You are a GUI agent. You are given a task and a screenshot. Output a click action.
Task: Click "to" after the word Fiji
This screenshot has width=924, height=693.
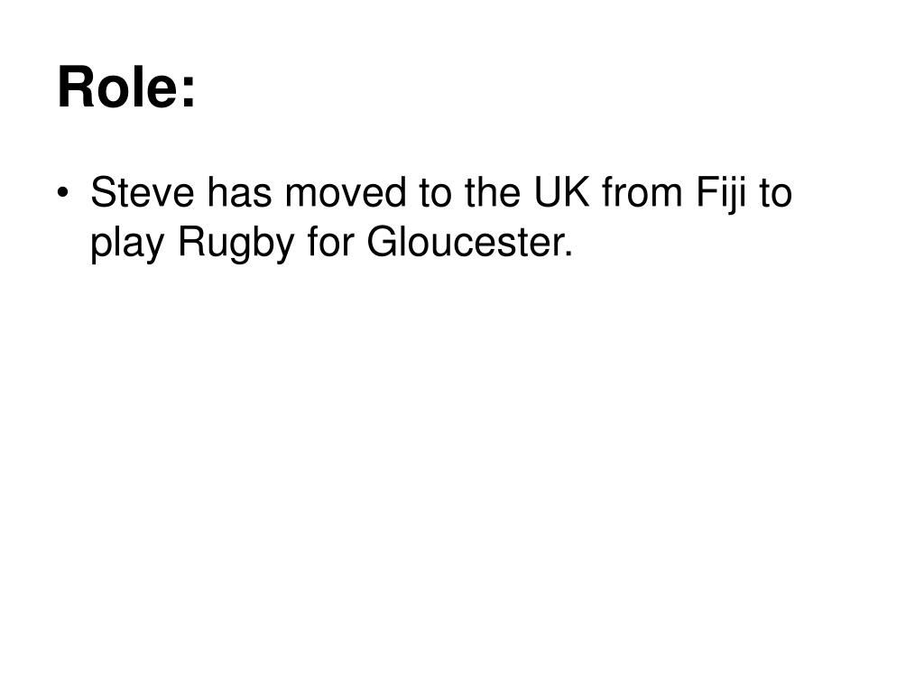[775, 193]
